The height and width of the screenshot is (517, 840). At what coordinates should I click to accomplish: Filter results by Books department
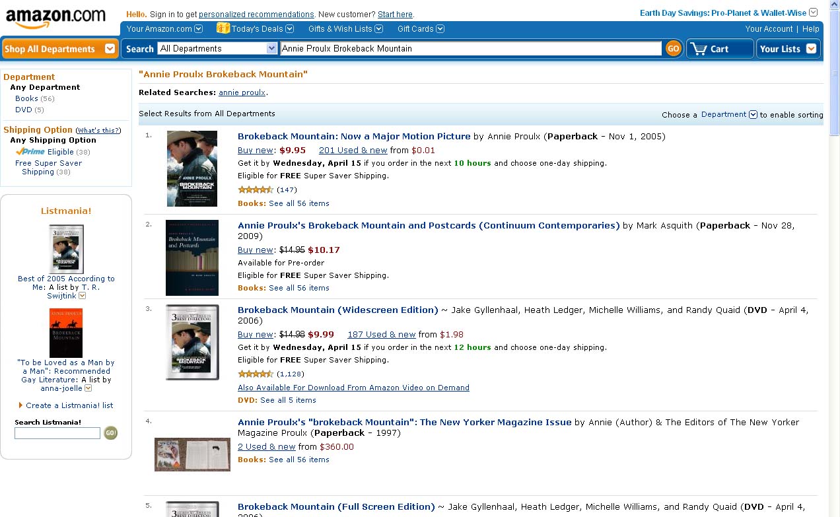[26, 98]
